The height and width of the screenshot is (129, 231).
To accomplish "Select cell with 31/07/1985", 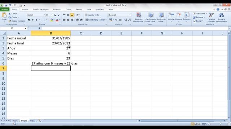I will [x=51, y=38].
